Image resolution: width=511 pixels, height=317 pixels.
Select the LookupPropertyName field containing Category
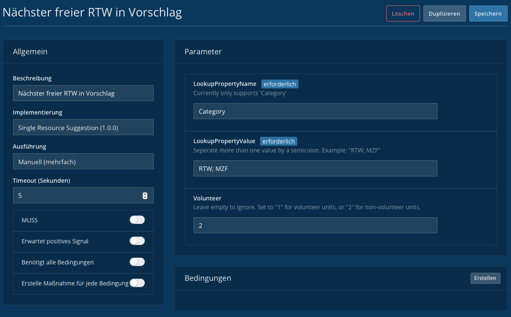point(315,112)
